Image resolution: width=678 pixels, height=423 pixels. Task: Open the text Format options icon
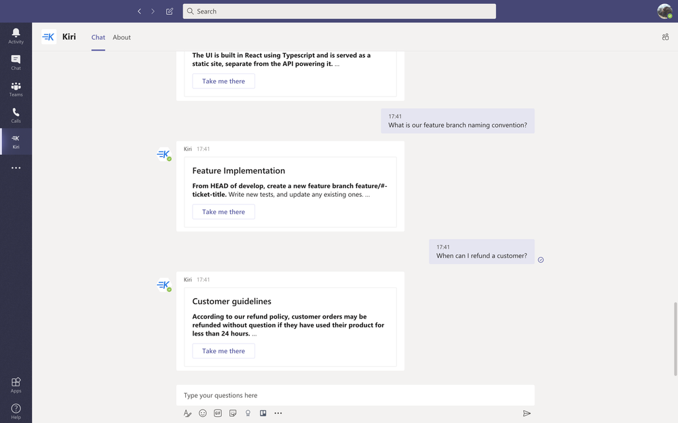tap(187, 413)
